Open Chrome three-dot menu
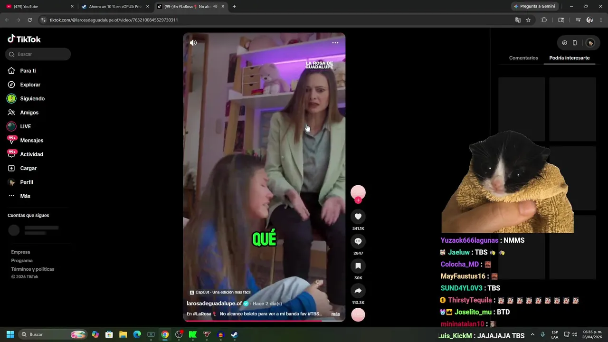The width and height of the screenshot is (608, 342). click(601, 20)
